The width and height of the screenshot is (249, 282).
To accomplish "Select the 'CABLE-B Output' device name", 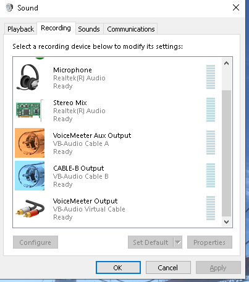I will coord(78,168).
